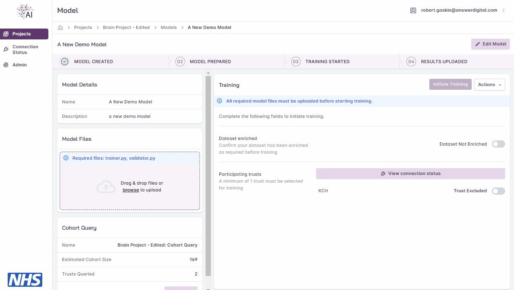Click the AI logo in the sidebar

tap(25, 11)
